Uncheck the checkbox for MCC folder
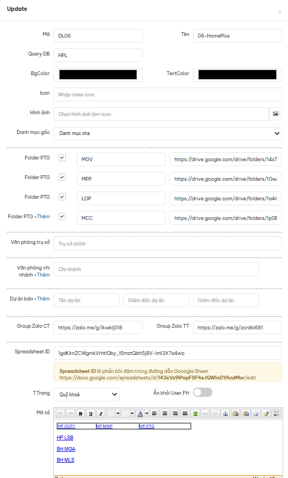 (62, 216)
